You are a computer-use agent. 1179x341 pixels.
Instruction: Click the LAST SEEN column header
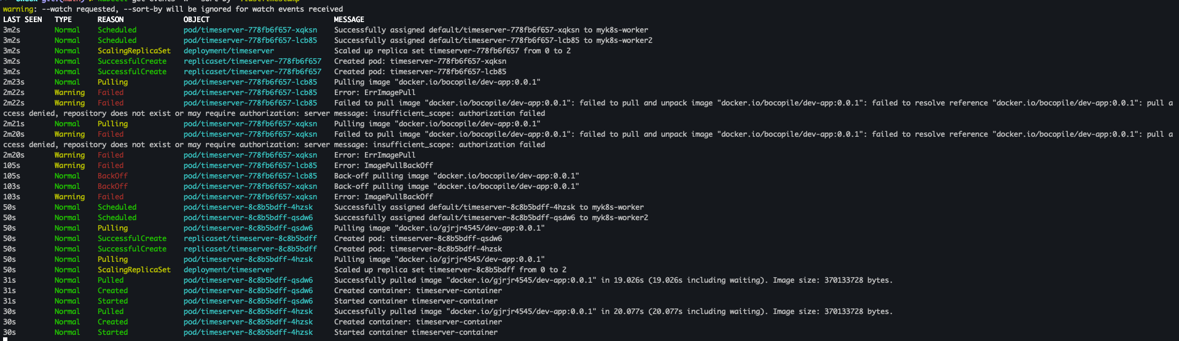coord(23,20)
